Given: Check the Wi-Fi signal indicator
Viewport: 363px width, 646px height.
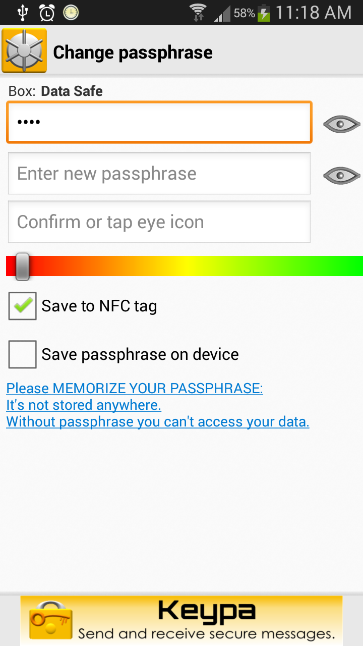Looking at the screenshot, I should click(x=198, y=12).
